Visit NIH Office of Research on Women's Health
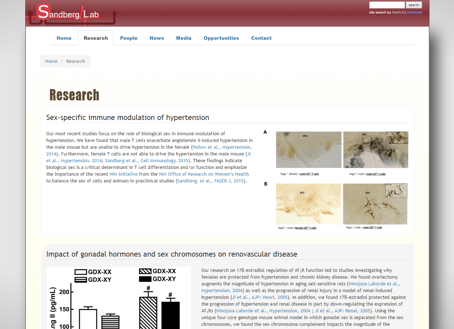The height and width of the screenshot is (329, 454). pos(204,174)
